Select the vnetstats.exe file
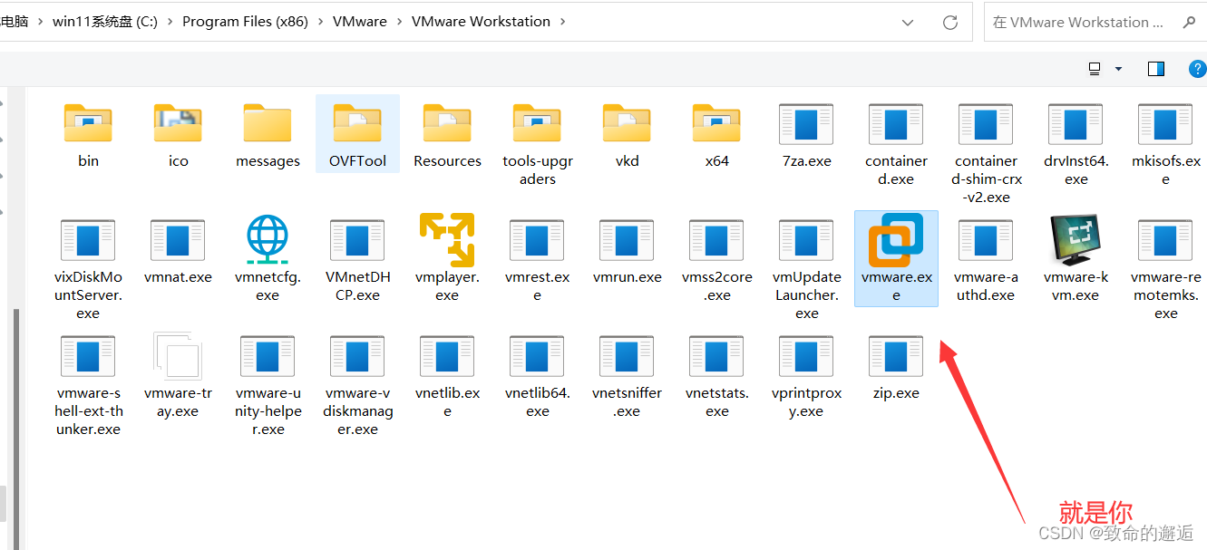Screen dimensions: 1207x550 (716, 375)
